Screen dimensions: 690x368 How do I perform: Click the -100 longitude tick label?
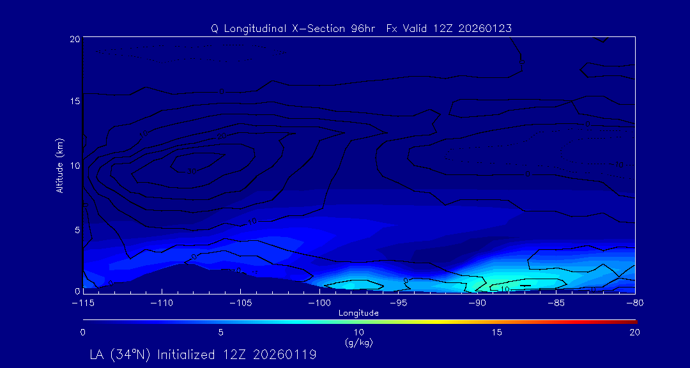[319, 303]
